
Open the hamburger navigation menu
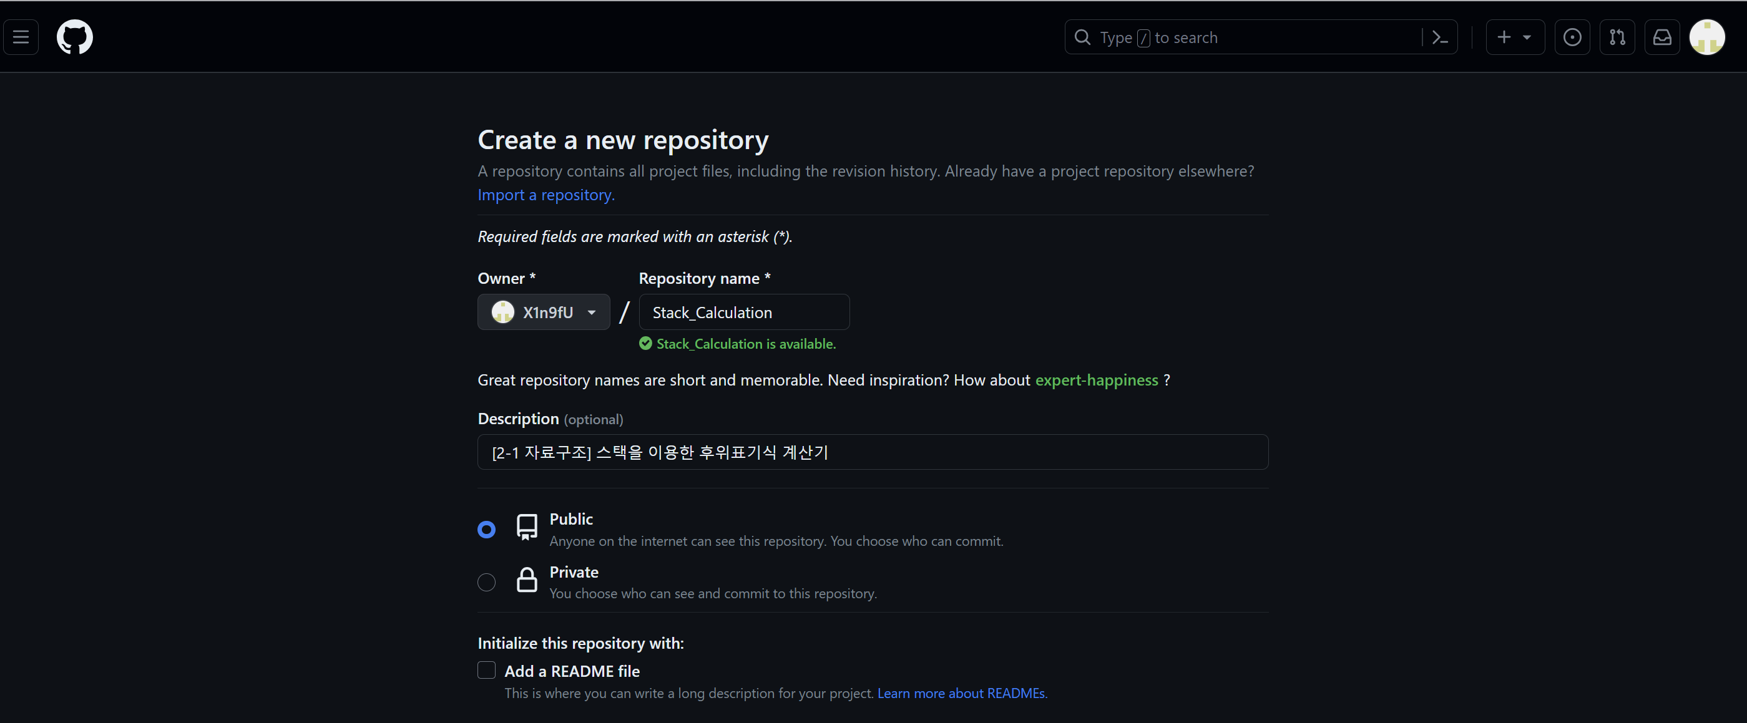(x=21, y=37)
